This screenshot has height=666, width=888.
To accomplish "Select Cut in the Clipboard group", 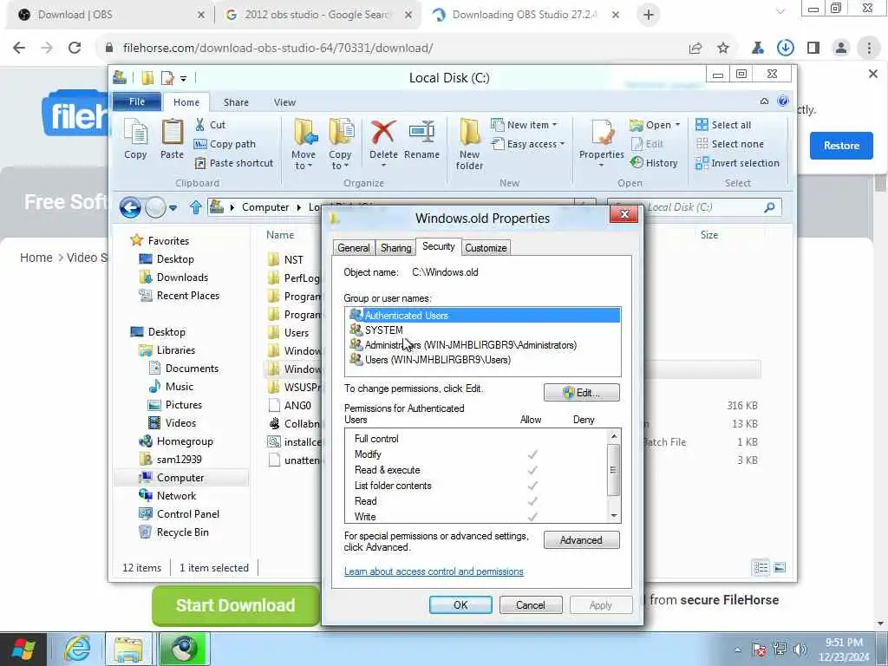I will (210, 125).
